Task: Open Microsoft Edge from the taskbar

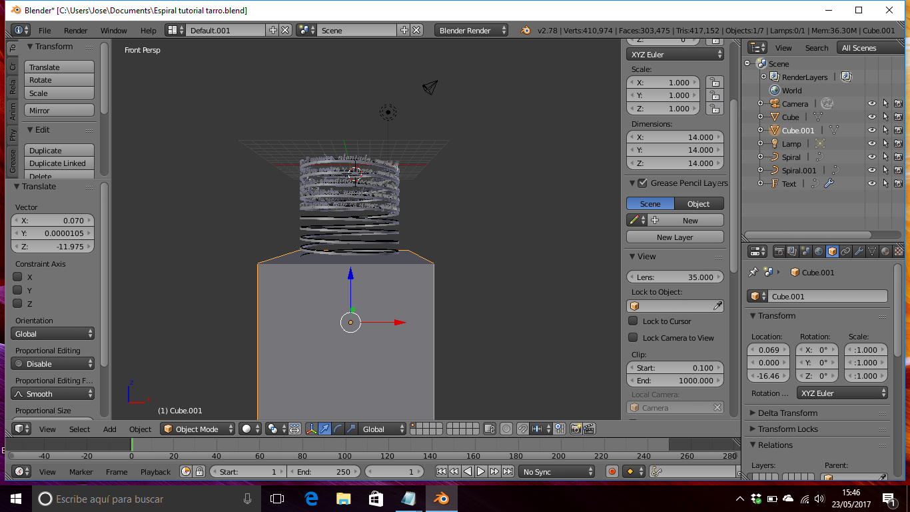Action: pyautogui.click(x=311, y=498)
